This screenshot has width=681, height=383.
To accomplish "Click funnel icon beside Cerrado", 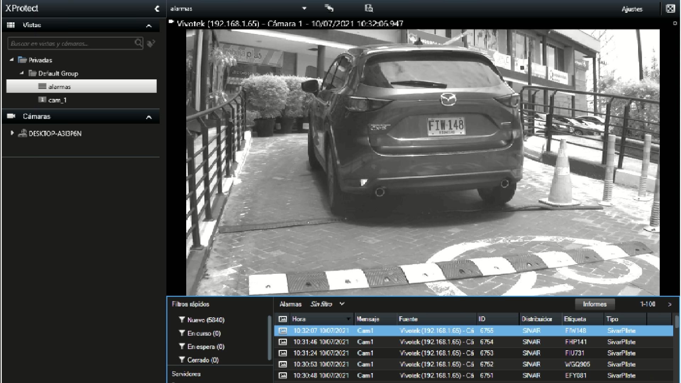I will point(182,360).
